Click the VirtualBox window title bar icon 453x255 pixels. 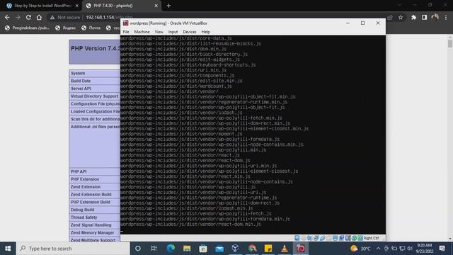click(126, 23)
